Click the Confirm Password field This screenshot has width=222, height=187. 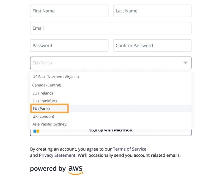point(152,46)
